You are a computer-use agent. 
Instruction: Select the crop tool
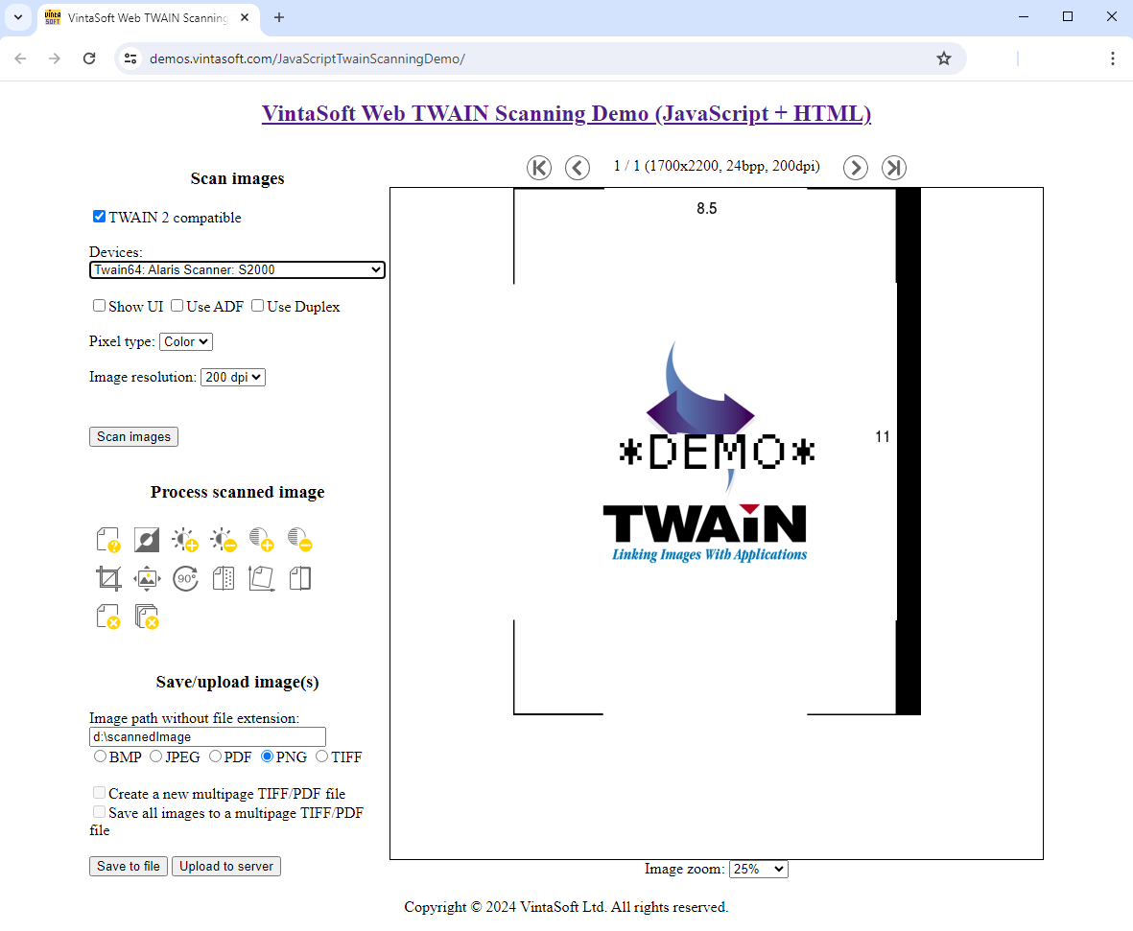pos(107,577)
